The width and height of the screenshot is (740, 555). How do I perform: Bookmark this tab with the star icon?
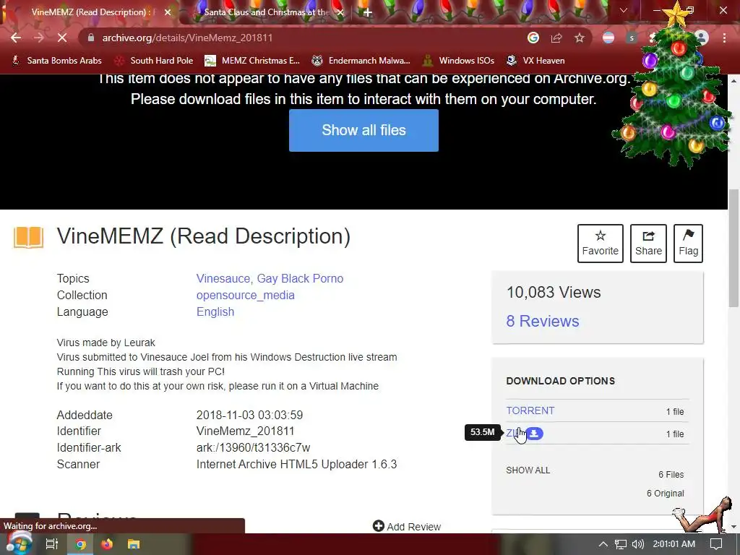click(x=580, y=38)
